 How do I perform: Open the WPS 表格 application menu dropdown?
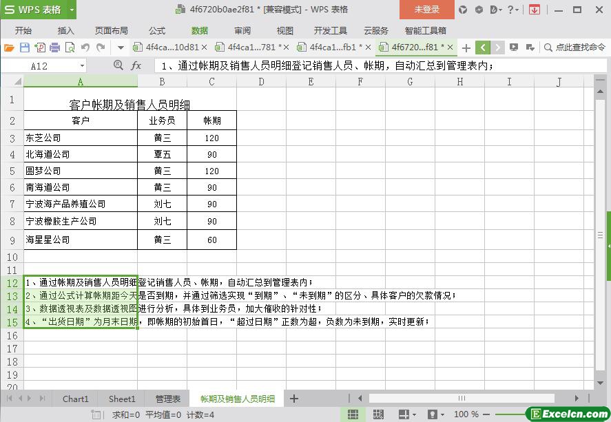coord(72,10)
